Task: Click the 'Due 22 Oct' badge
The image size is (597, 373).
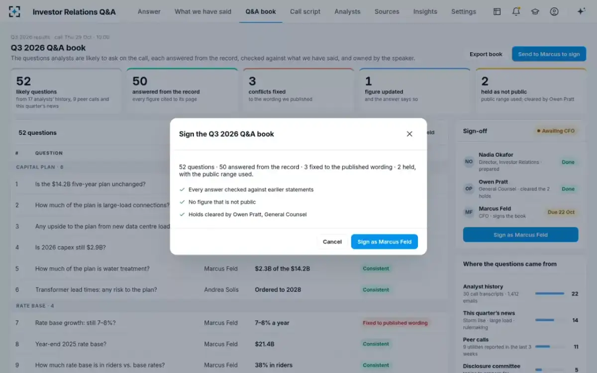Action: [561, 212]
